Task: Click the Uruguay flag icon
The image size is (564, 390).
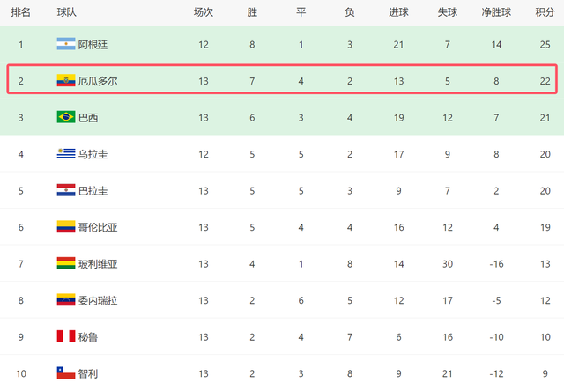Action: pos(66,153)
